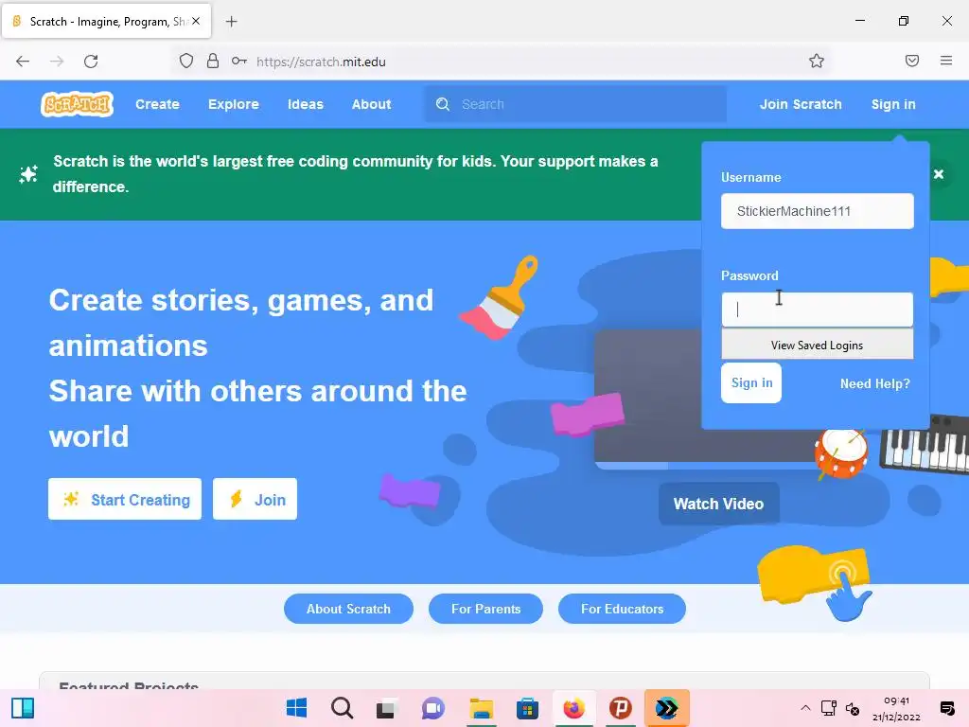This screenshot has height=727, width=969.
Task: Click the browser forward arrow
Action: [x=57, y=62]
